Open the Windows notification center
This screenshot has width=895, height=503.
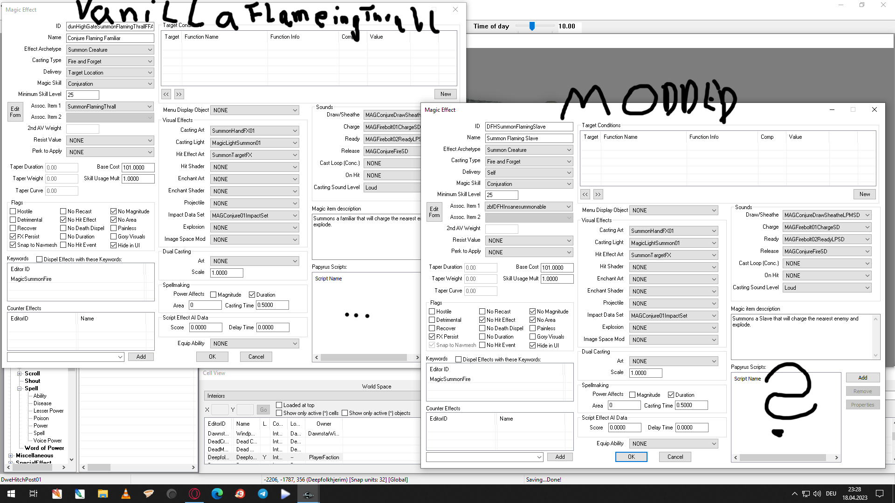tap(880, 494)
